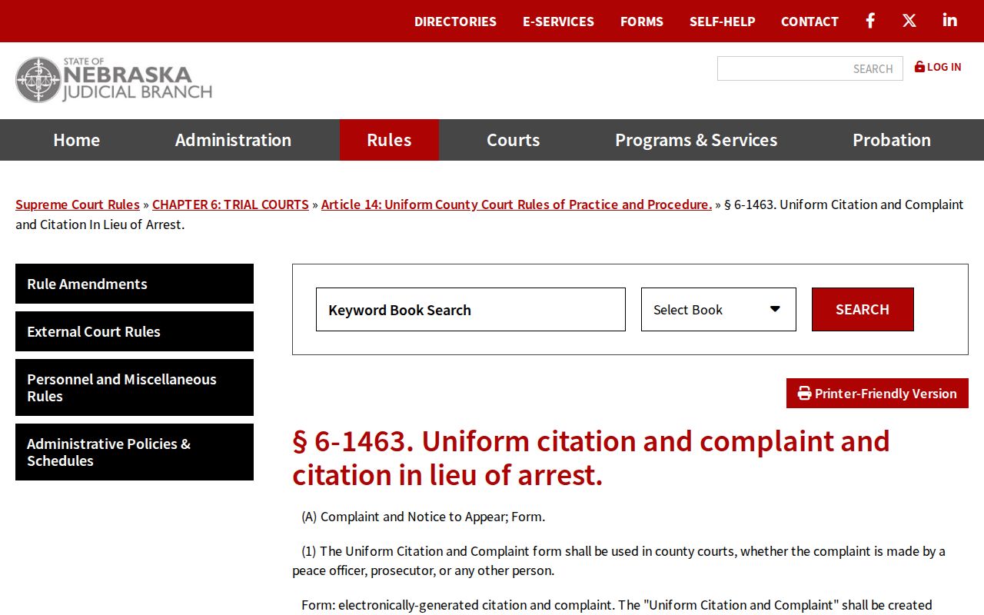Open Administrative Policies & Schedules sidebar item

(x=135, y=452)
